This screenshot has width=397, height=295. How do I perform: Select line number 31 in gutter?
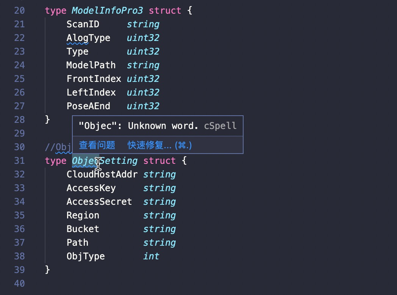(19, 161)
